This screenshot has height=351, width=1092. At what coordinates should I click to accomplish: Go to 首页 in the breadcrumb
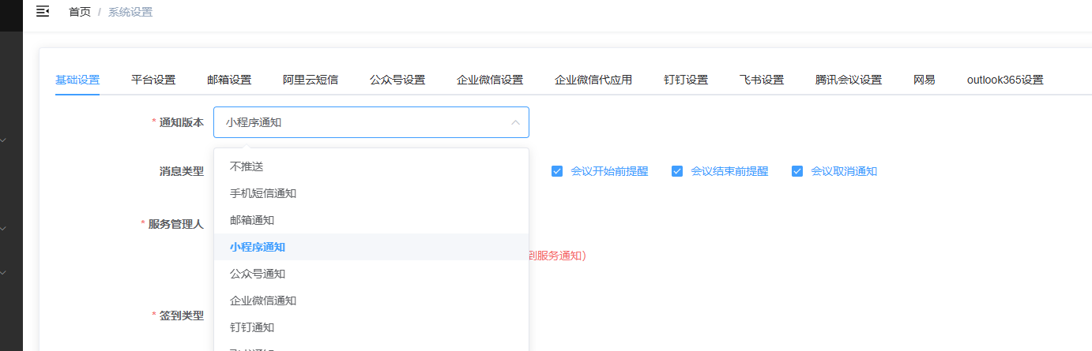80,12
